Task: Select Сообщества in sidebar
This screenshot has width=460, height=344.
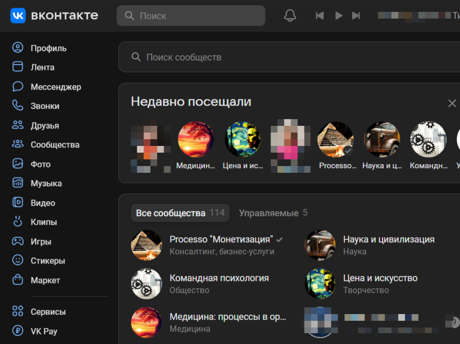Action: click(x=55, y=144)
